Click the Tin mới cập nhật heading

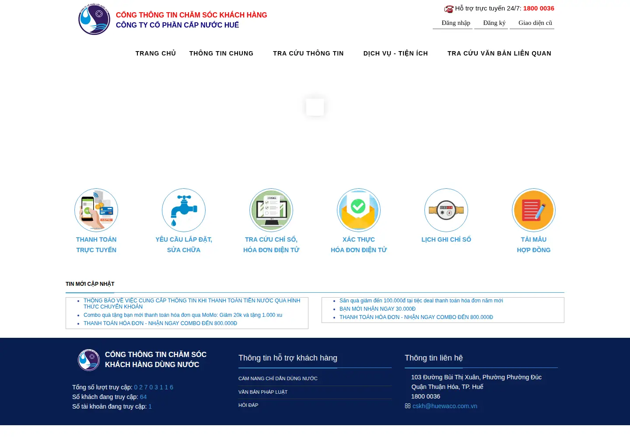(x=90, y=284)
